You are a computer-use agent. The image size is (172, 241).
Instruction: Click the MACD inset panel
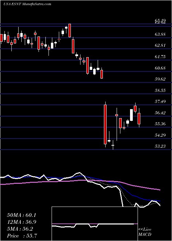pos(95,224)
